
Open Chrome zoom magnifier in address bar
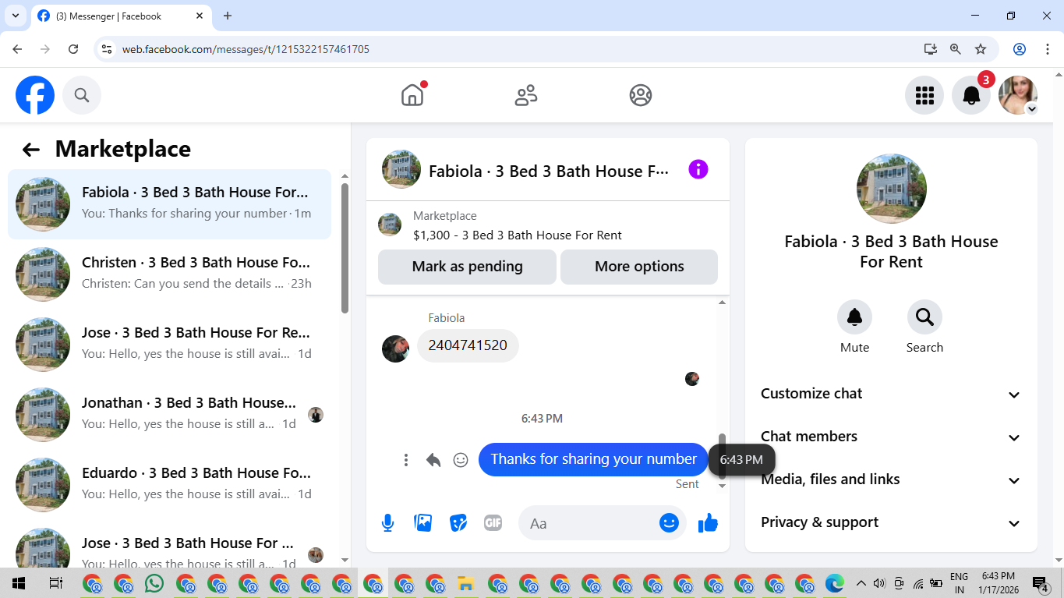pyautogui.click(x=956, y=49)
